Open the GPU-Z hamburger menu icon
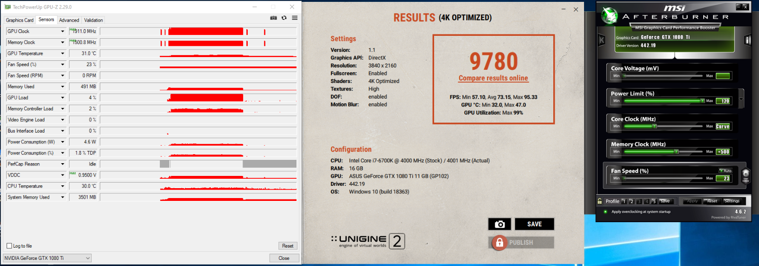This screenshot has width=759, height=266. (295, 18)
